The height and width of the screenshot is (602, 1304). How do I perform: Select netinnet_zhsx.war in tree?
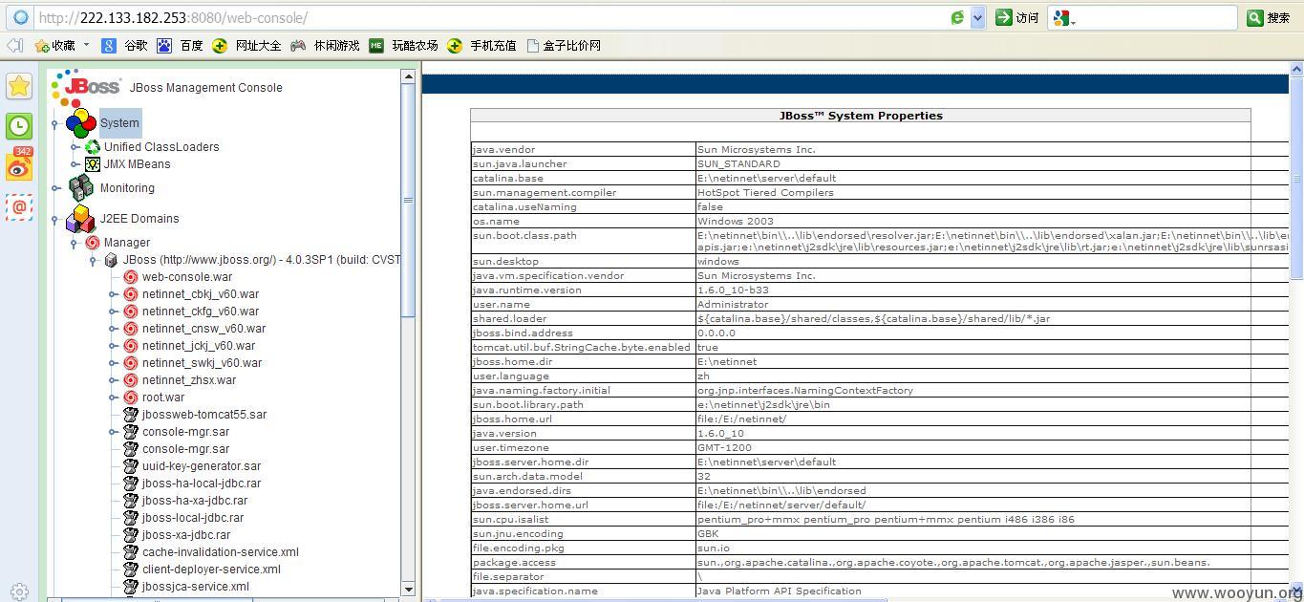coord(189,380)
